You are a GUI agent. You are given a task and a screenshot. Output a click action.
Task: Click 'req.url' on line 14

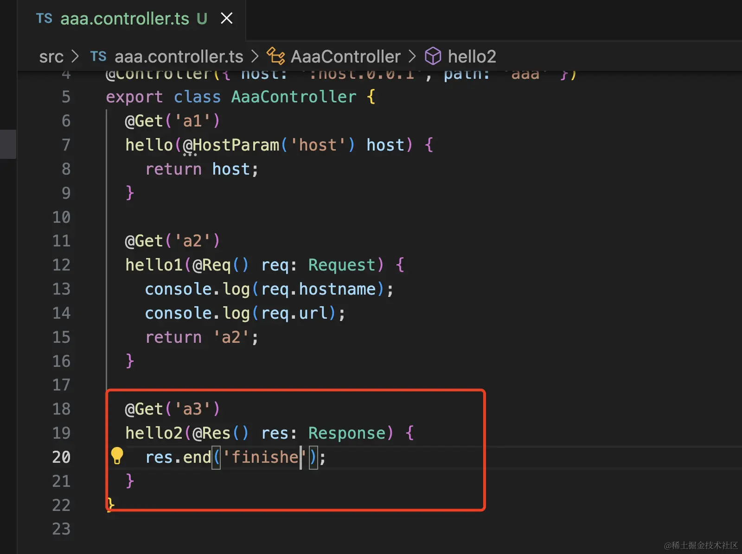(x=294, y=313)
